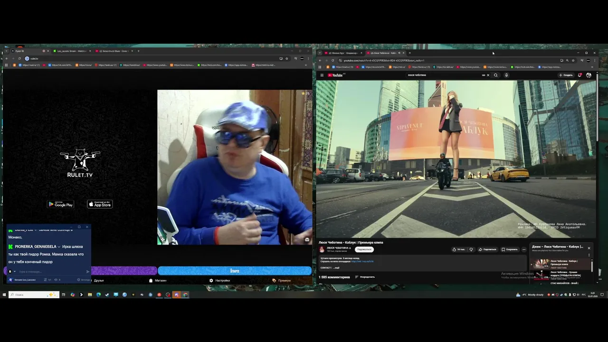
Task: Bookmark the YouTube page with star
Action: pos(573,60)
